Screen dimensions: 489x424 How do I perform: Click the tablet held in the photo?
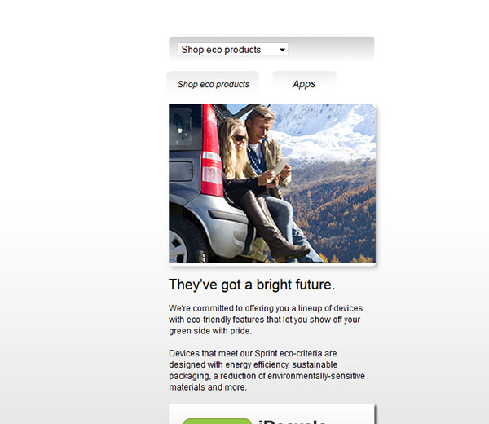282,166
